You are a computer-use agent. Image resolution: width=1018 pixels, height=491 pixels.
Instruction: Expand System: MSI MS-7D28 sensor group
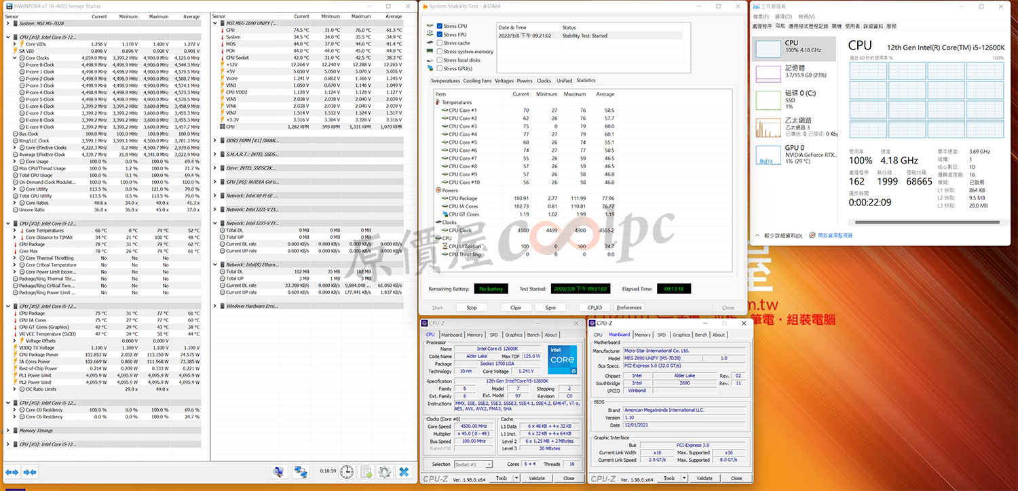click(7, 23)
